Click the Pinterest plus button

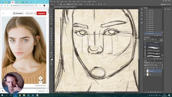tap(40, 78)
